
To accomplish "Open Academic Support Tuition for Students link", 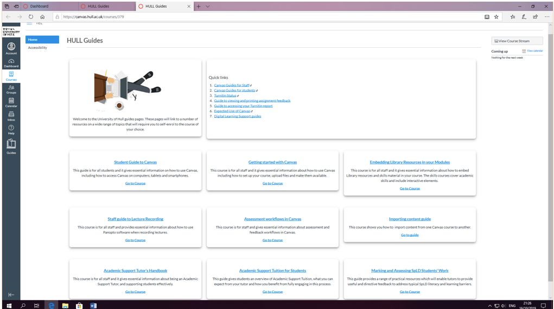I will (273, 271).
